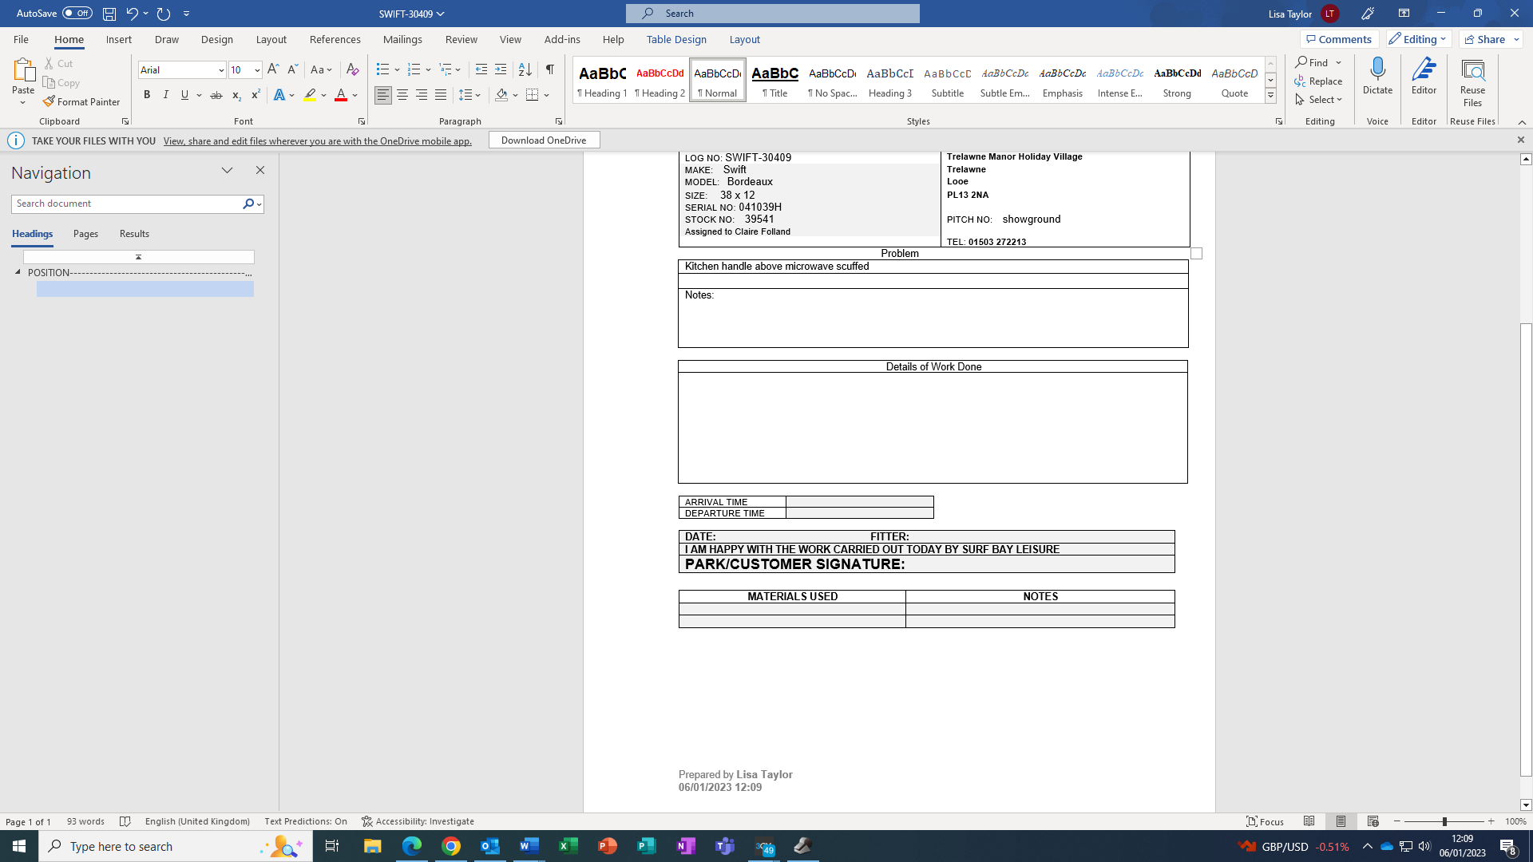
Task: Toggle the AutoSave switch
Action: pos(77,13)
